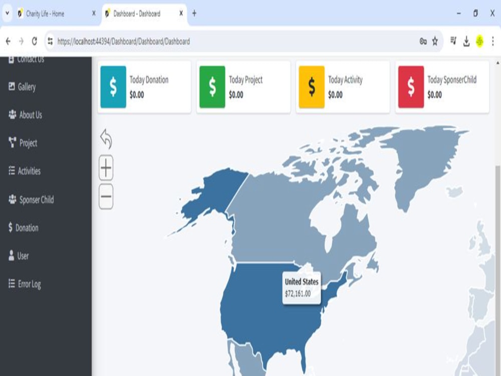Screen dimensions: 501x376
Task: Open a new browser tab
Action: pos(194,14)
